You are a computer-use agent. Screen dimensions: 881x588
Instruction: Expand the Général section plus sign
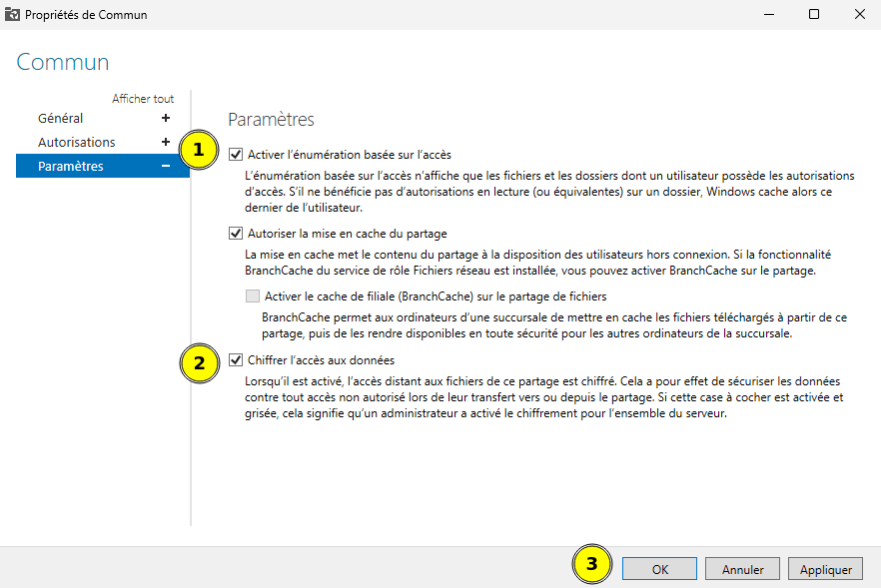(165, 118)
